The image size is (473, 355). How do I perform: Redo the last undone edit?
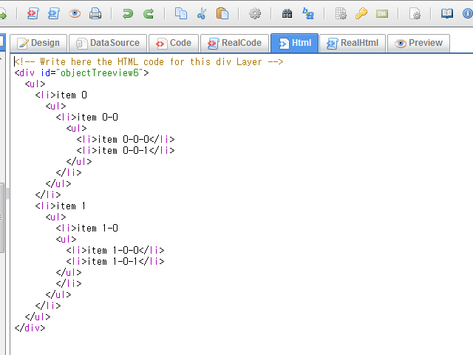pyautogui.click(x=149, y=13)
